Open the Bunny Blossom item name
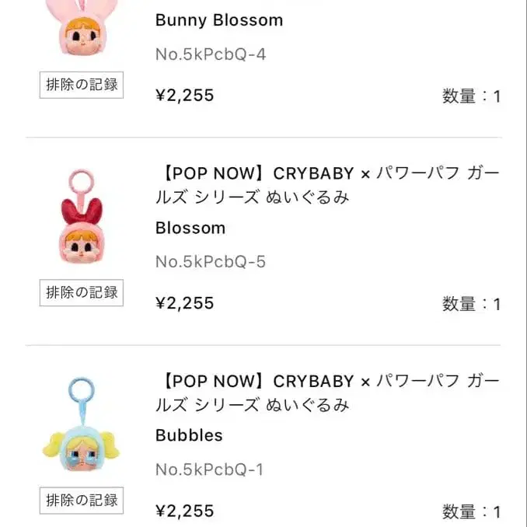 (219, 20)
